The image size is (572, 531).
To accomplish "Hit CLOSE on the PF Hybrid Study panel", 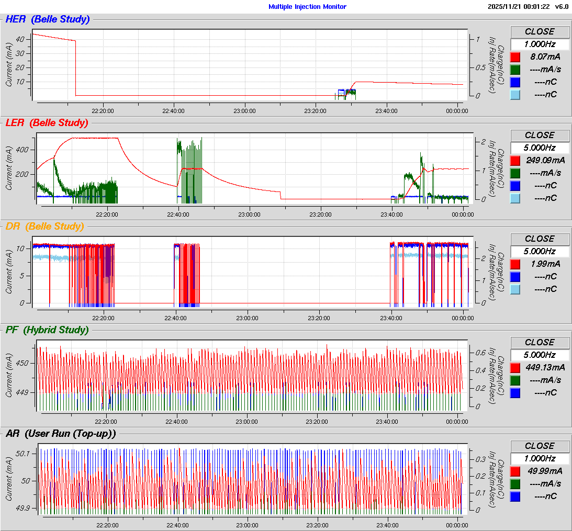I will click(x=540, y=343).
